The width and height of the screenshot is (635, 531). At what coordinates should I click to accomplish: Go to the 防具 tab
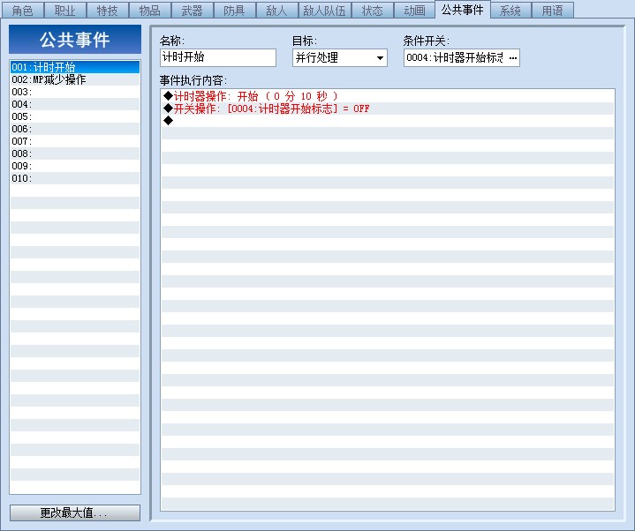234,10
